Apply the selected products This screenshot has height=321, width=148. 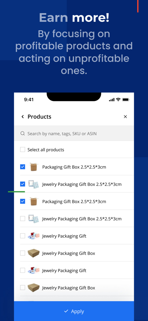click(x=74, y=311)
